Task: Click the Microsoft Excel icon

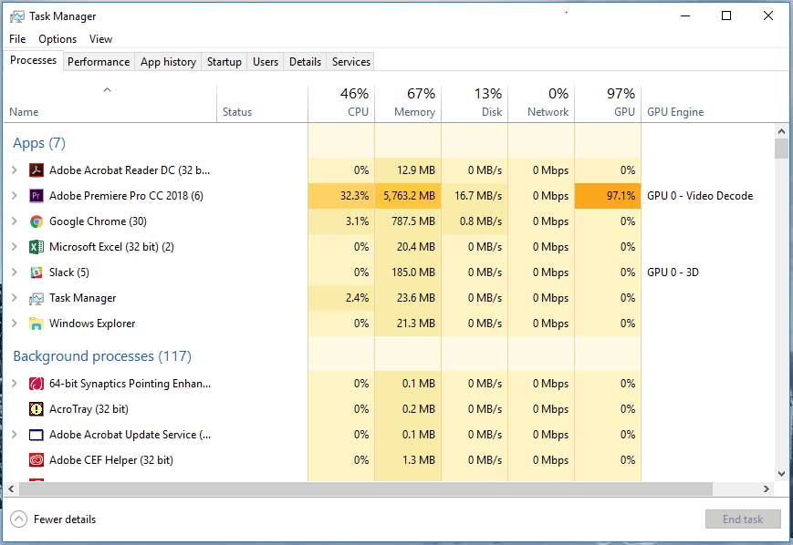Action: click(36, 246)
